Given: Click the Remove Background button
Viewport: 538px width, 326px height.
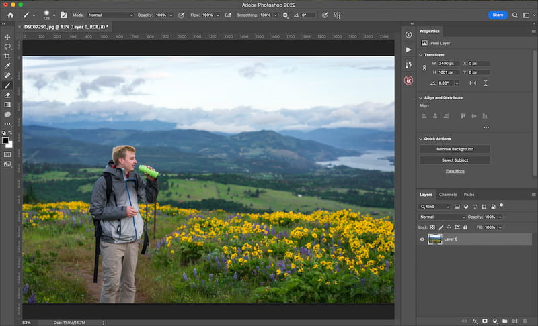Looking at the screenshot, I should point(455,149).
